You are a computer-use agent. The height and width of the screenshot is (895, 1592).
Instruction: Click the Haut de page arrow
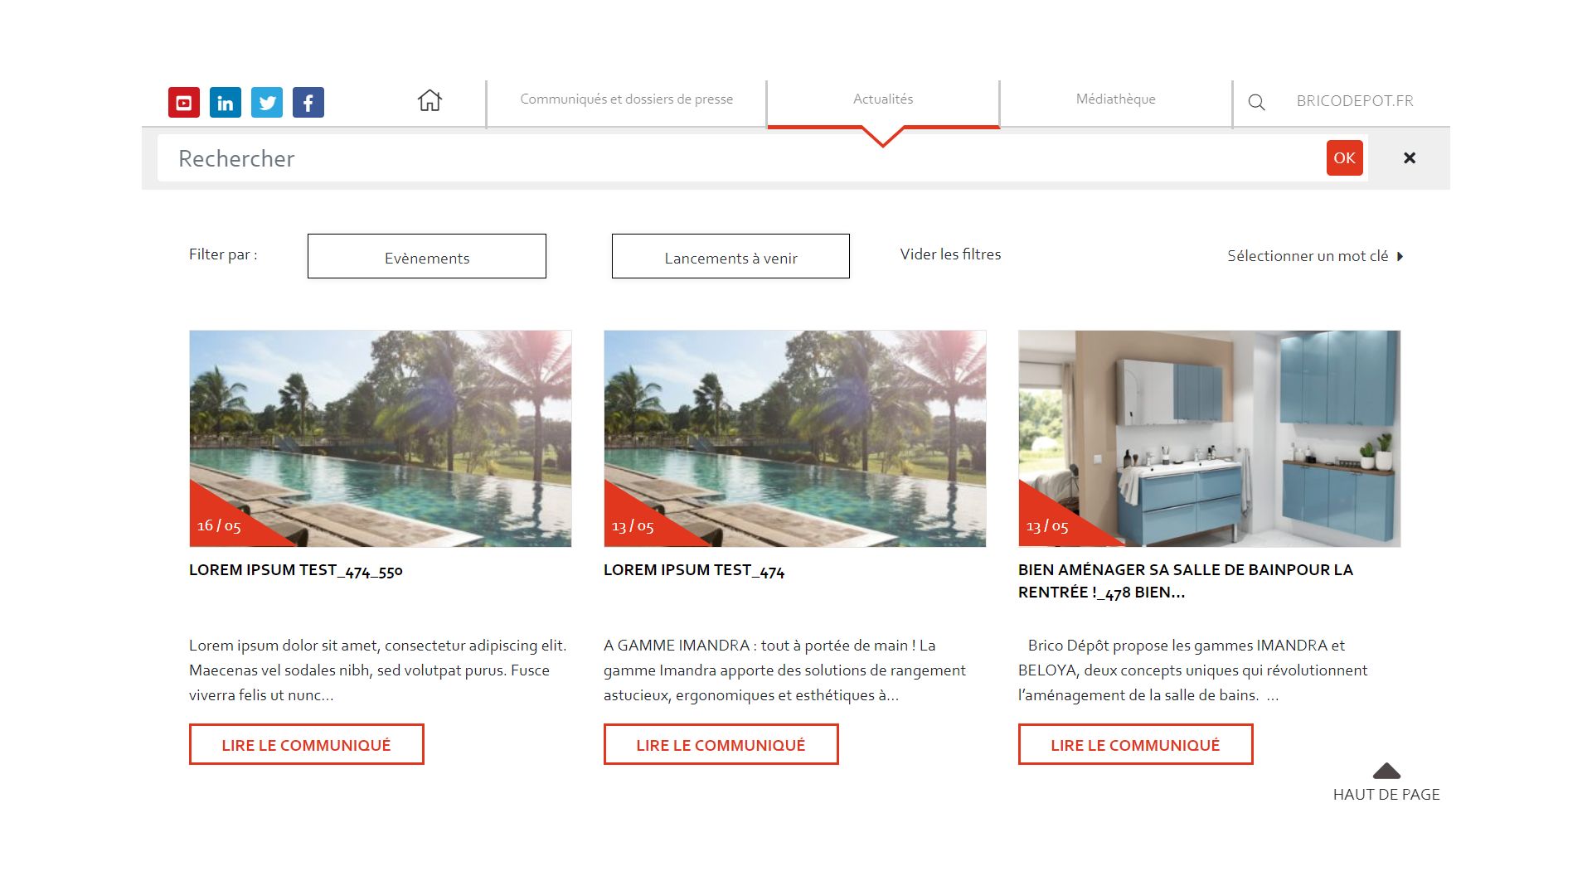(1386, 772)
